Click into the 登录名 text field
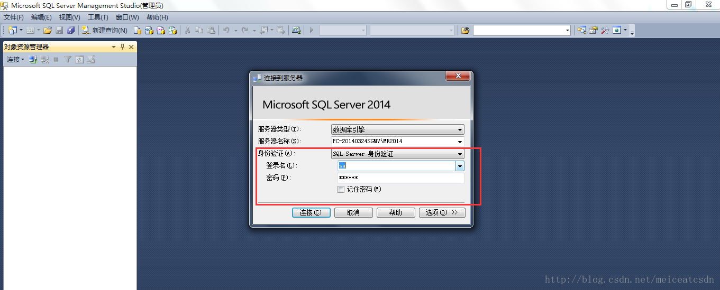 (397, 166)
